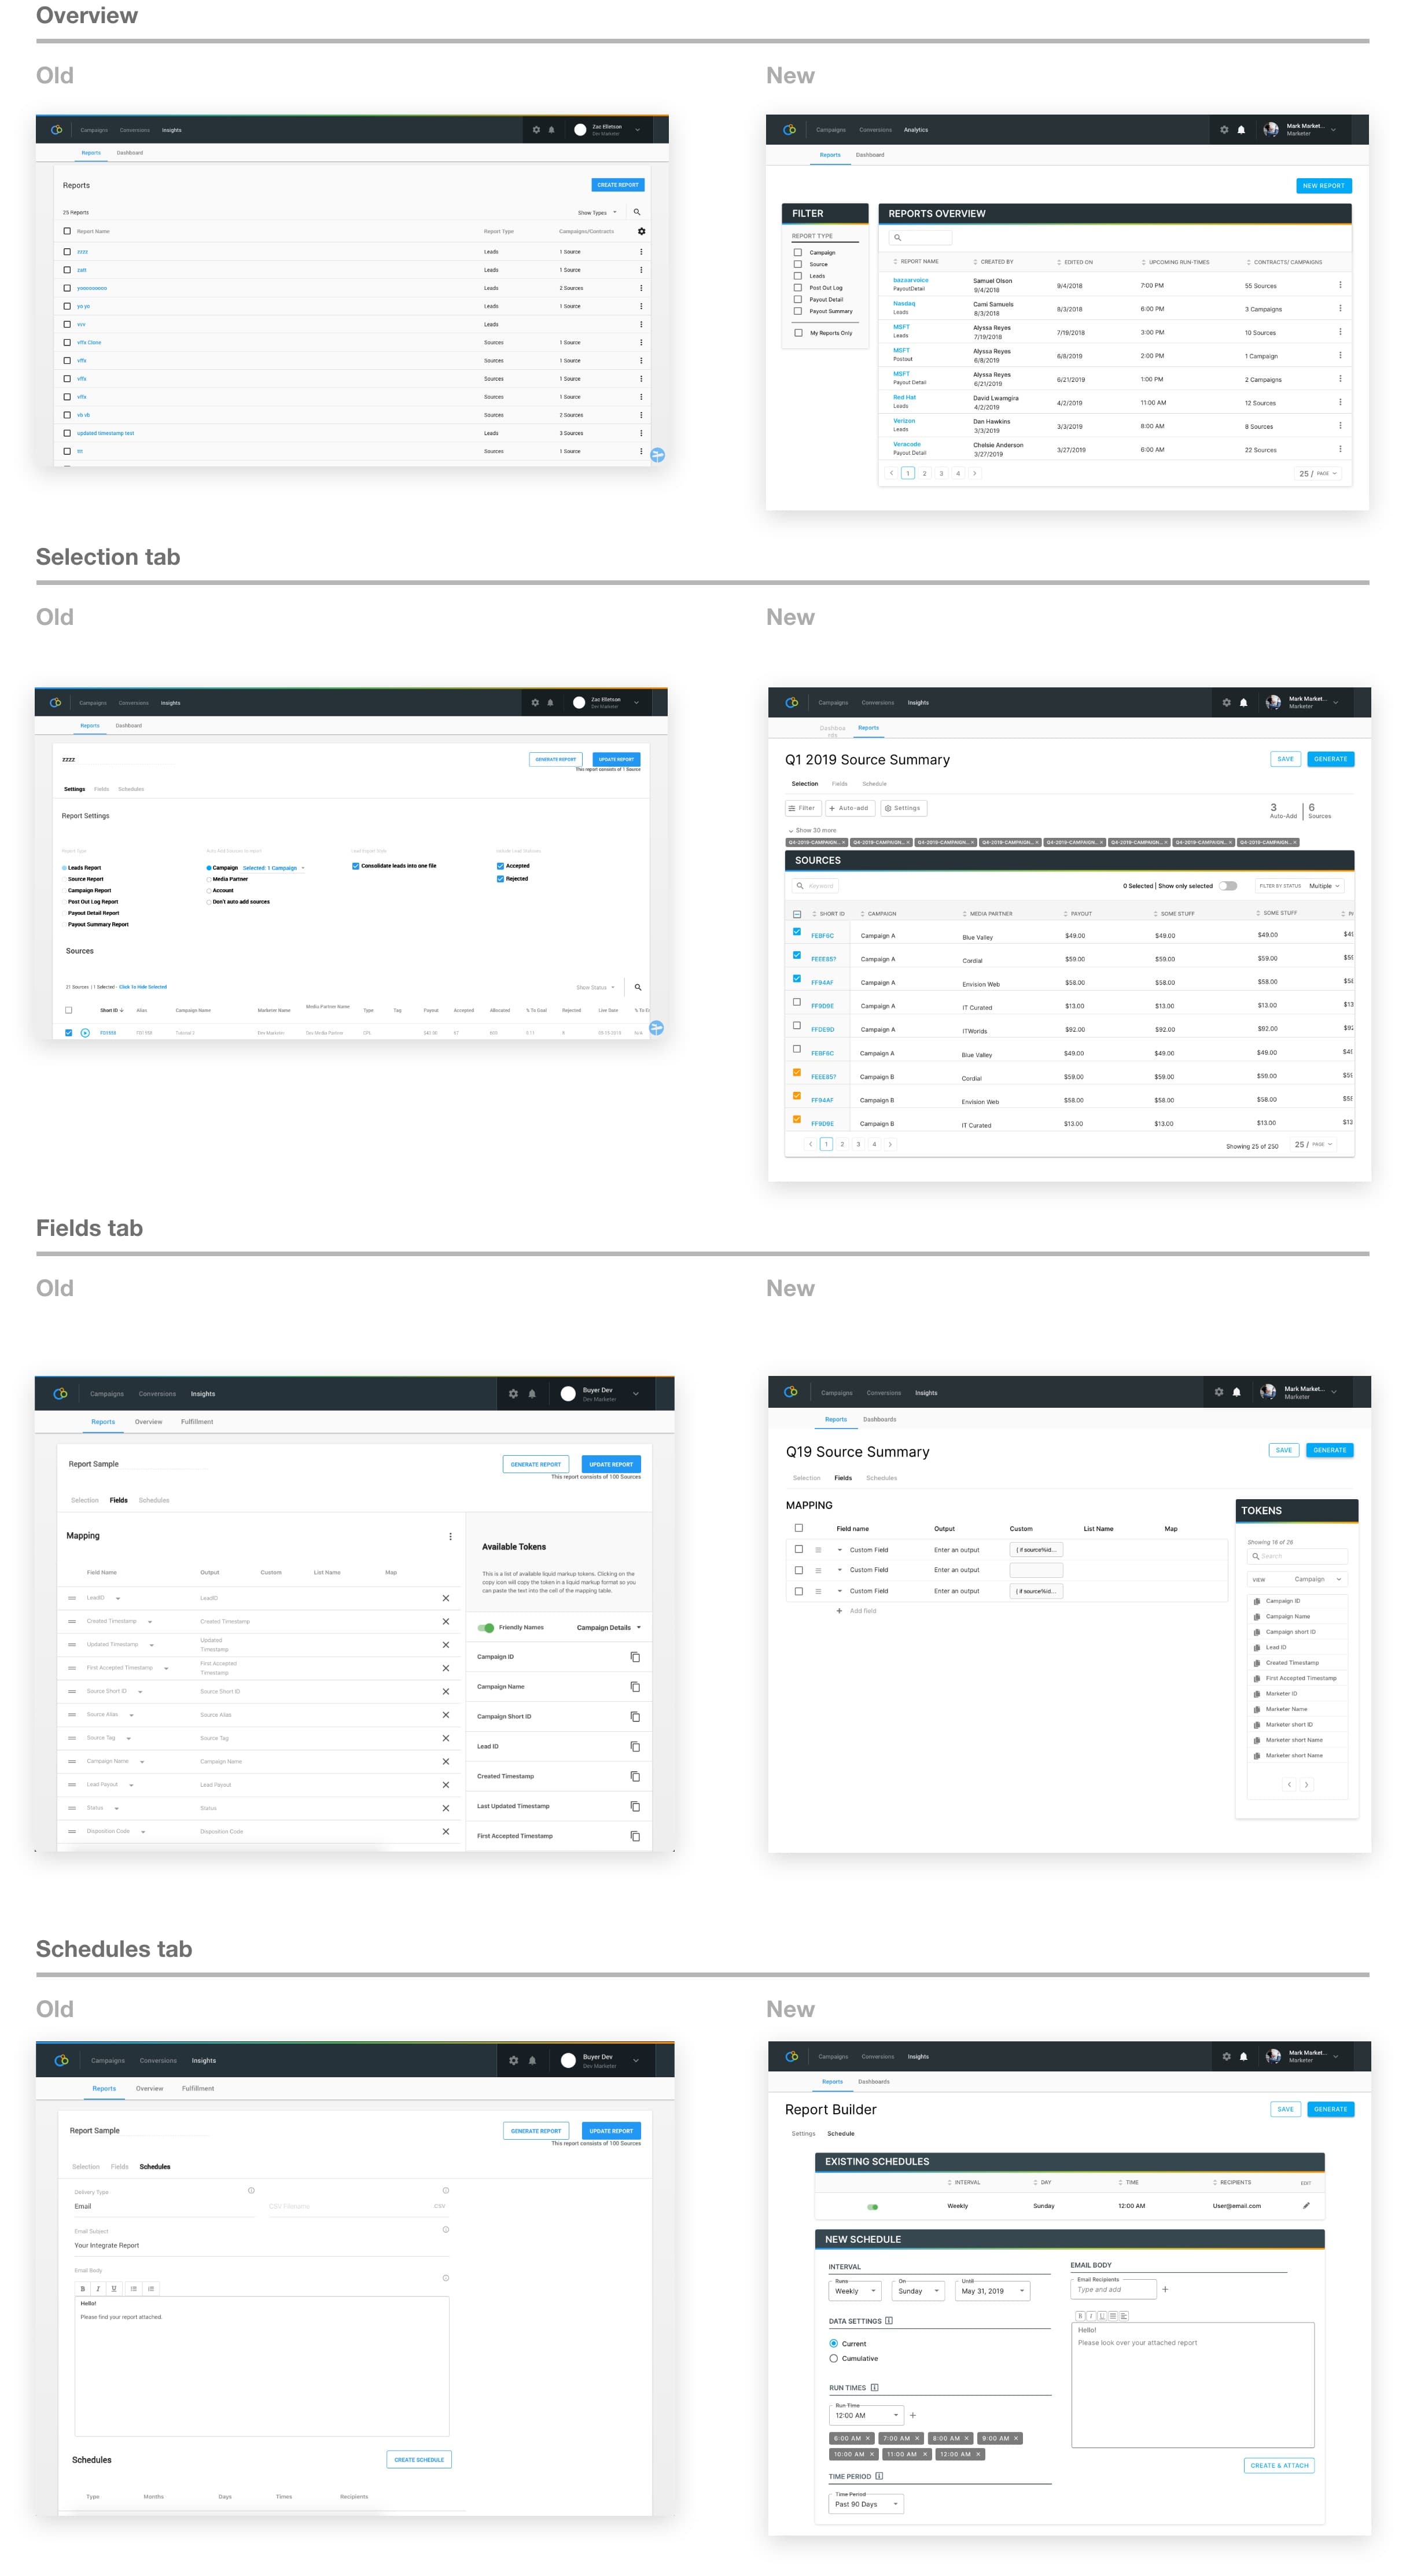Screen dimensions: 1406x2576
Task: Click search icon in Reports Overview panel
Action: (898, 237)
